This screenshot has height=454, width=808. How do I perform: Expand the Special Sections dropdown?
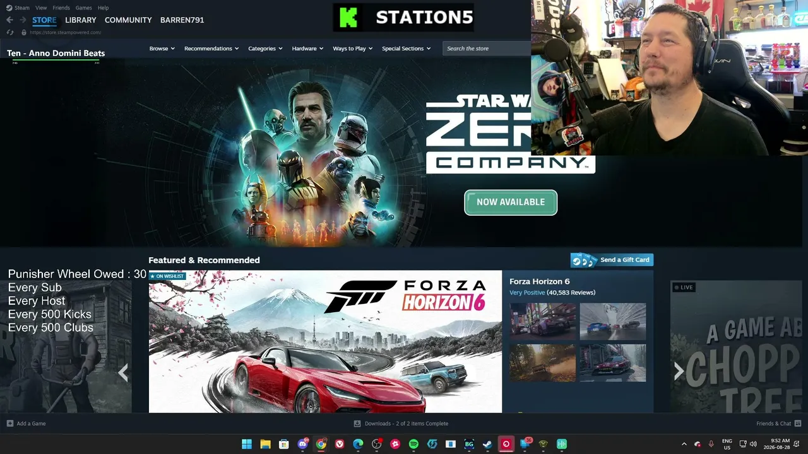406,49
